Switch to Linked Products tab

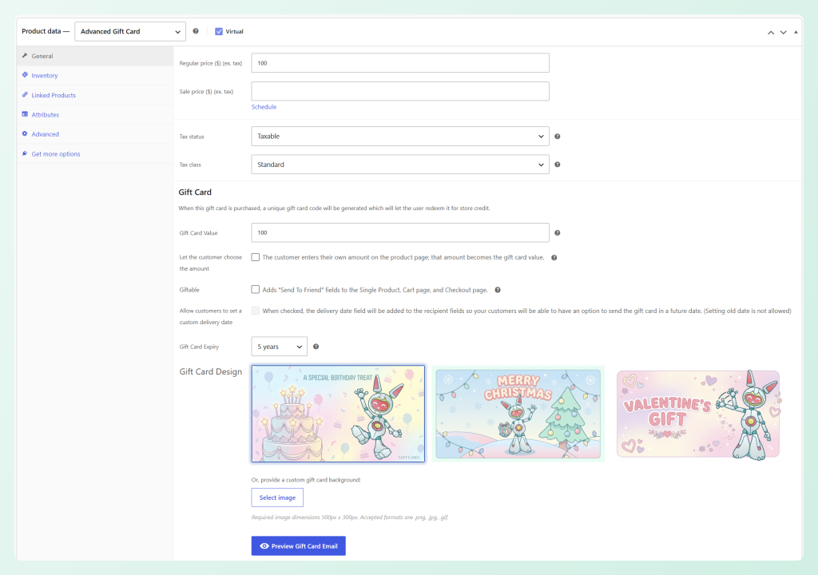tap(95, 95)
